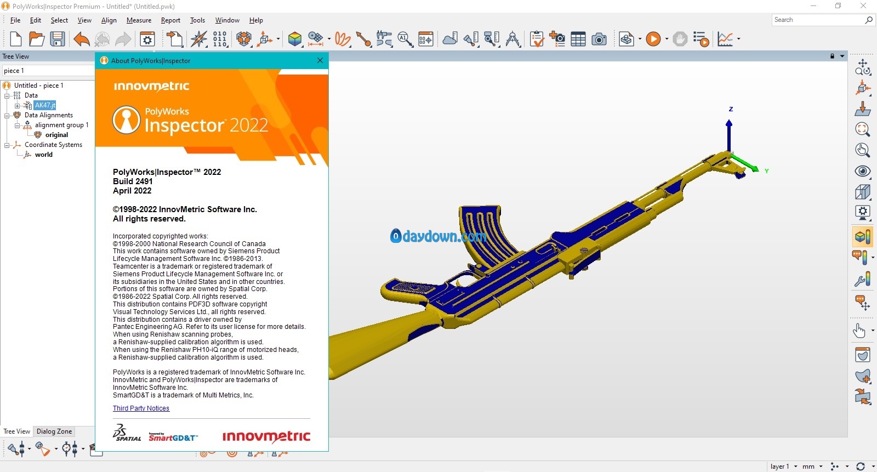
Task: Open the mm units dropdown
Action: (812, 467)
